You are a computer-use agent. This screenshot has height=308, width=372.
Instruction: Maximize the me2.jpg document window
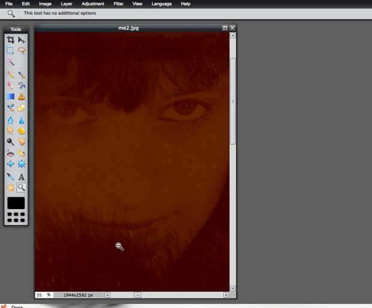pos(225,28)
